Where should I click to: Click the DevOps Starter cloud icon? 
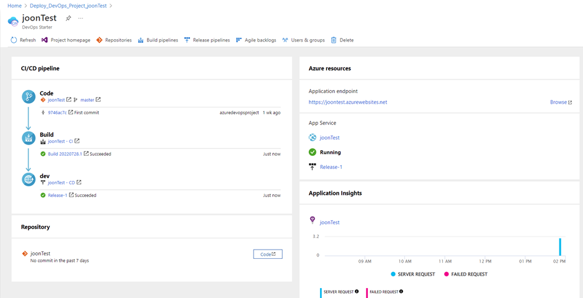coord(13,21)
